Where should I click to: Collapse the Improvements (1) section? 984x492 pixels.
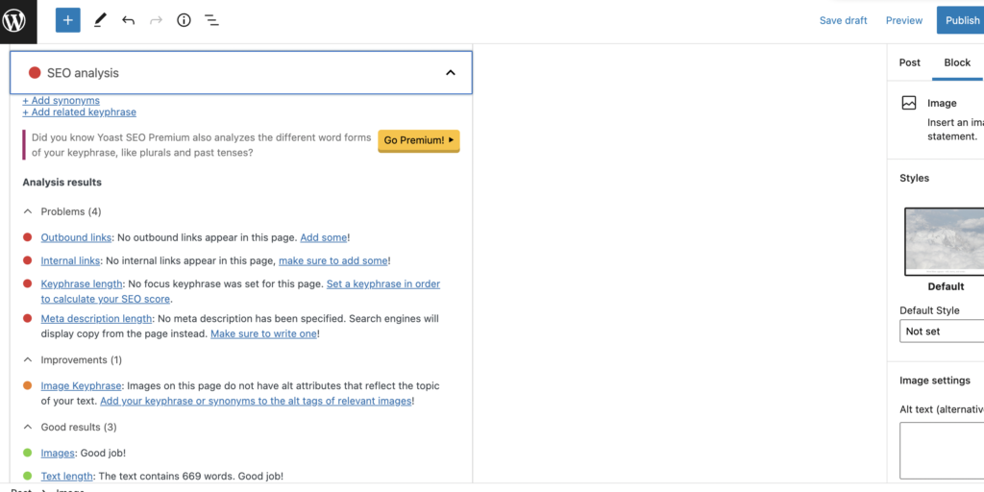28,360
